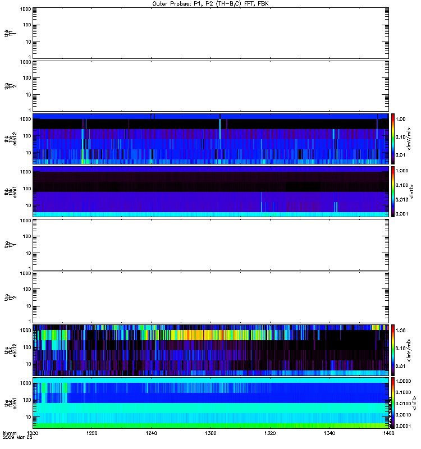Click the <|mV/m|> unit label beside thb edc12 color bar
421x449 pixels.
(x=409, y=139)
